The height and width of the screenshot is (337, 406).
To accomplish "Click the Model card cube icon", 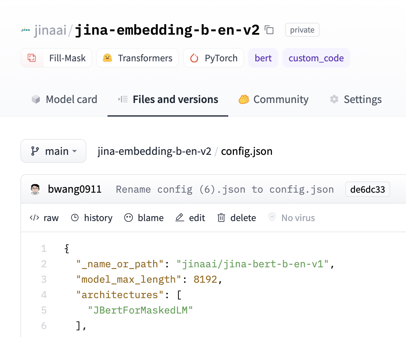I will [x=36, y=99].
